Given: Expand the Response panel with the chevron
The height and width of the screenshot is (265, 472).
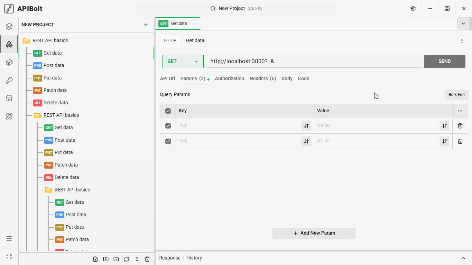Looking at the screenshot, I should [x=463, y=258].
